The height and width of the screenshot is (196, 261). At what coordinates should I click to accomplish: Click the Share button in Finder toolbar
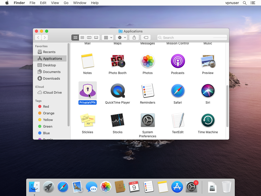[134, 38]
